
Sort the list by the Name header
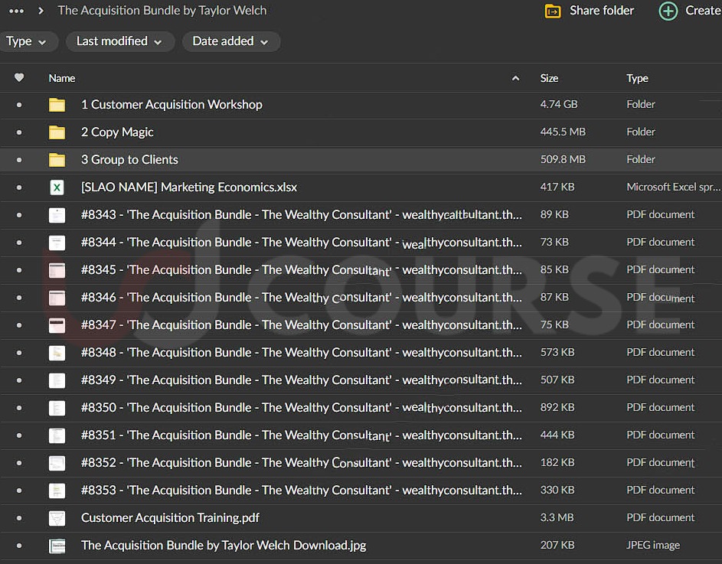[62, 78]
